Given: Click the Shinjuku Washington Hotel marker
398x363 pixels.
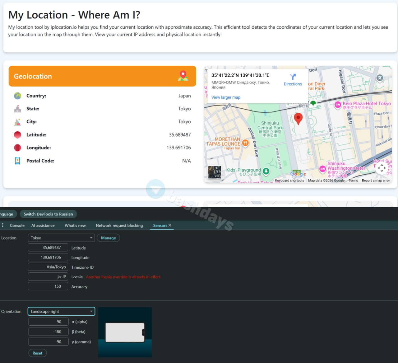Looking at the screenshot, I should tap(322, 169).
